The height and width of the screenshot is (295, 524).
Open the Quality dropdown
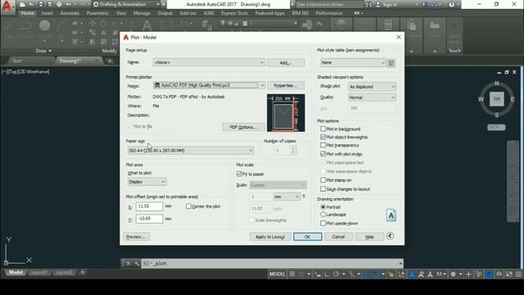[372, 98]
